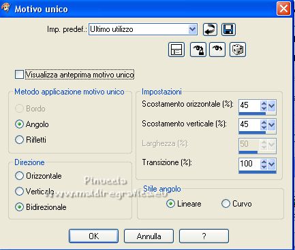295x250 pixels.
Task: Open the Imp. predef. preset dropdown
Action: coord(192,29)
